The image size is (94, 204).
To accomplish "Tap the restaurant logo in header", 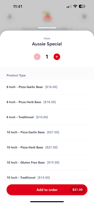I will [x=47, y=17].
